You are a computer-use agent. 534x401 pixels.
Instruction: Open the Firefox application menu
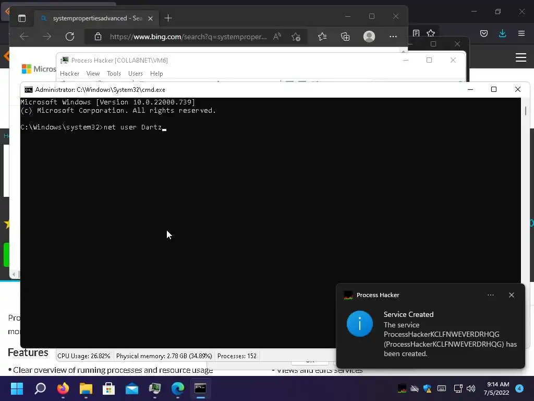tap(521, 33)
